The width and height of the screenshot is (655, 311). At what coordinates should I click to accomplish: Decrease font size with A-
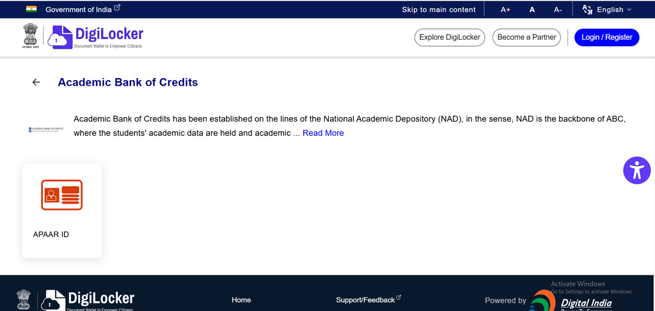pos(558,10)
